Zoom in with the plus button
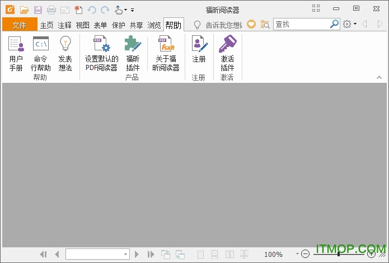The image size is (389, 263). pos(372,254)
